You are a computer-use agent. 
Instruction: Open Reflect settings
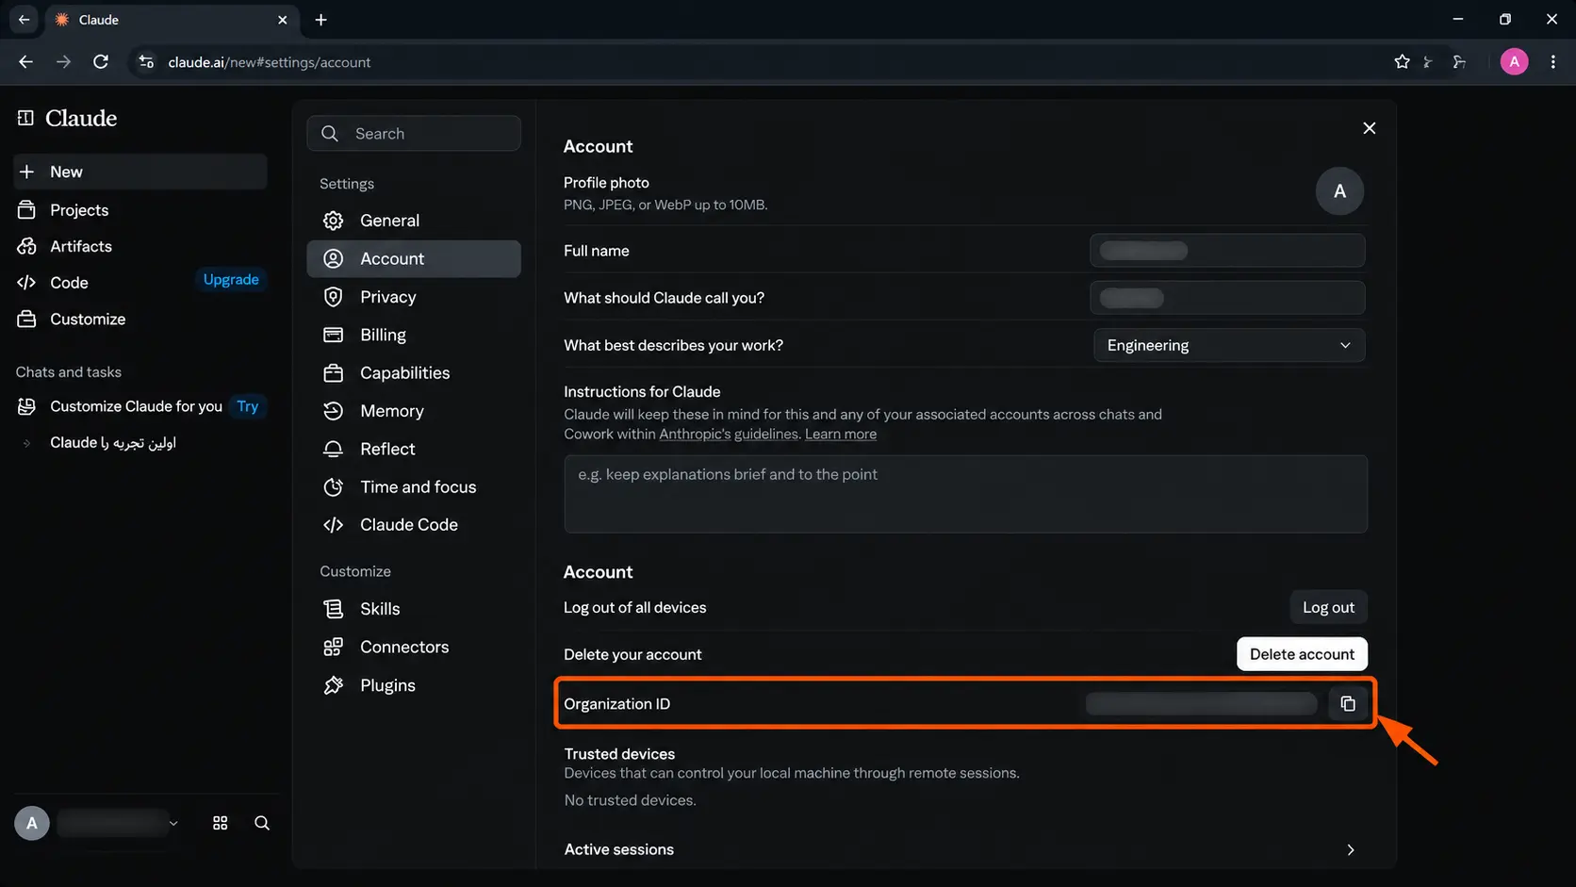(414, 449)
